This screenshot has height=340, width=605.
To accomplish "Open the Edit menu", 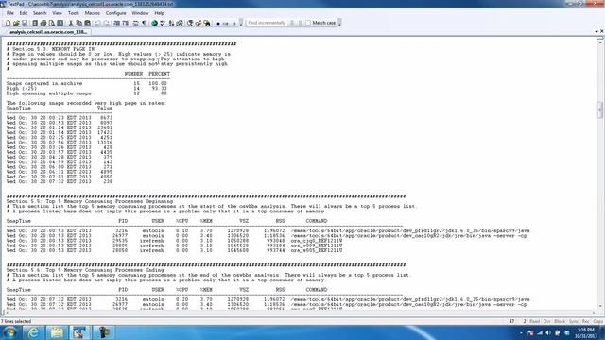I will [x=23, y=13].
